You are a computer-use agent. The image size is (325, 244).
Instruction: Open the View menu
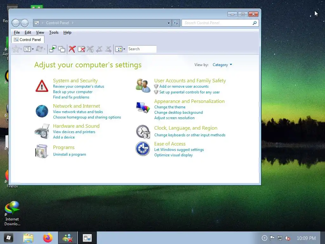click(x=40, y=32)
